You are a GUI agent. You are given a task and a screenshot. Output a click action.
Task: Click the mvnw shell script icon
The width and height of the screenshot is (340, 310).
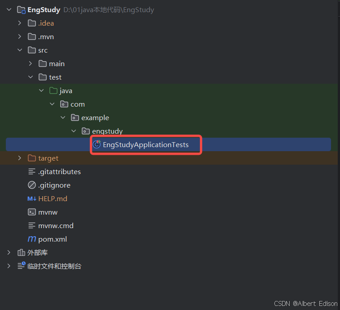coord(31,212)
